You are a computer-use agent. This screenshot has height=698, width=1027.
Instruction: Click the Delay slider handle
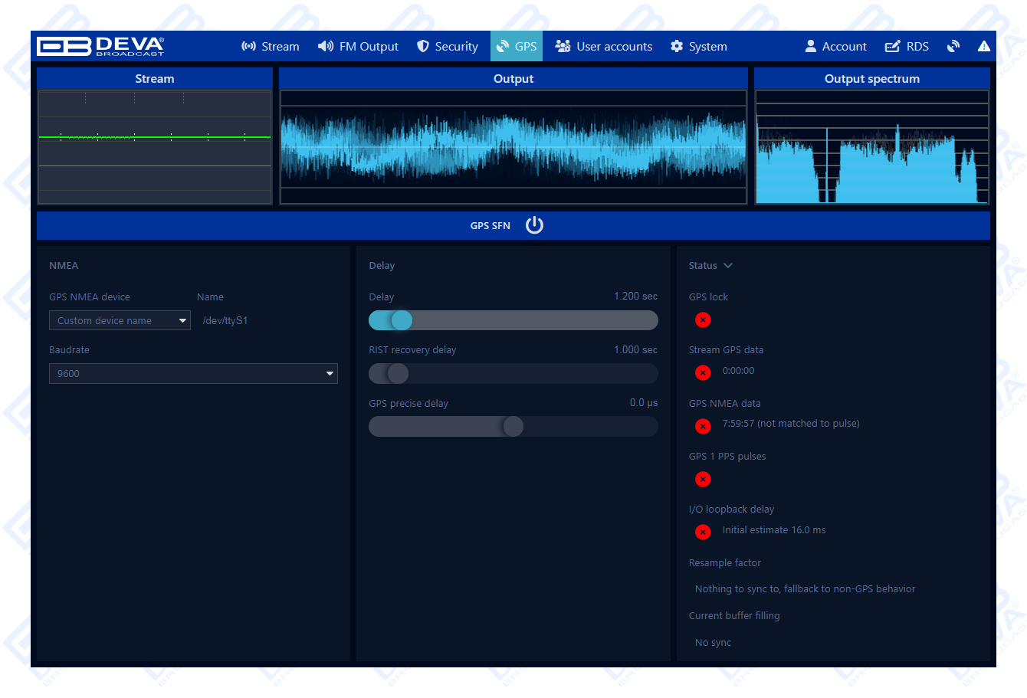click(x=402, y=320)
